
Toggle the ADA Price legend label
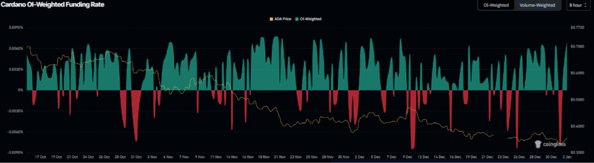(x=283, y=19)
